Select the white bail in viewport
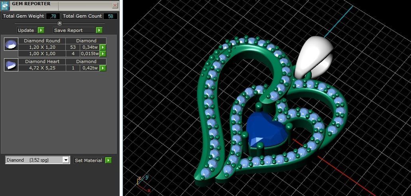Viewport: 411px width, 196px height. [x=313, y=57]
